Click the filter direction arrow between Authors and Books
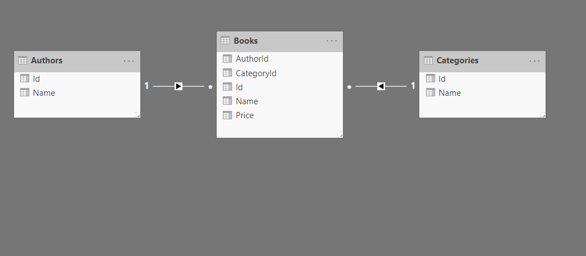This screenshot has height=256, width=586. point(178,86)
